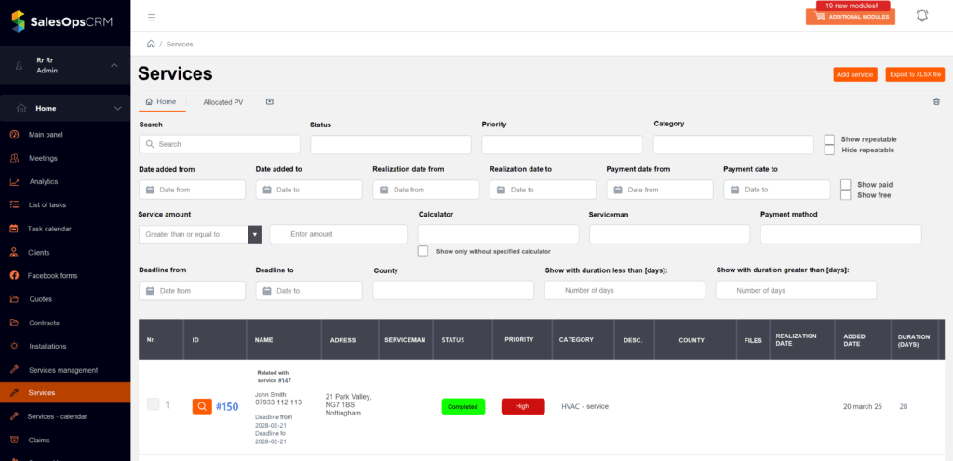Click the notification bell icon
953x461 pixels.
point(922,16)
